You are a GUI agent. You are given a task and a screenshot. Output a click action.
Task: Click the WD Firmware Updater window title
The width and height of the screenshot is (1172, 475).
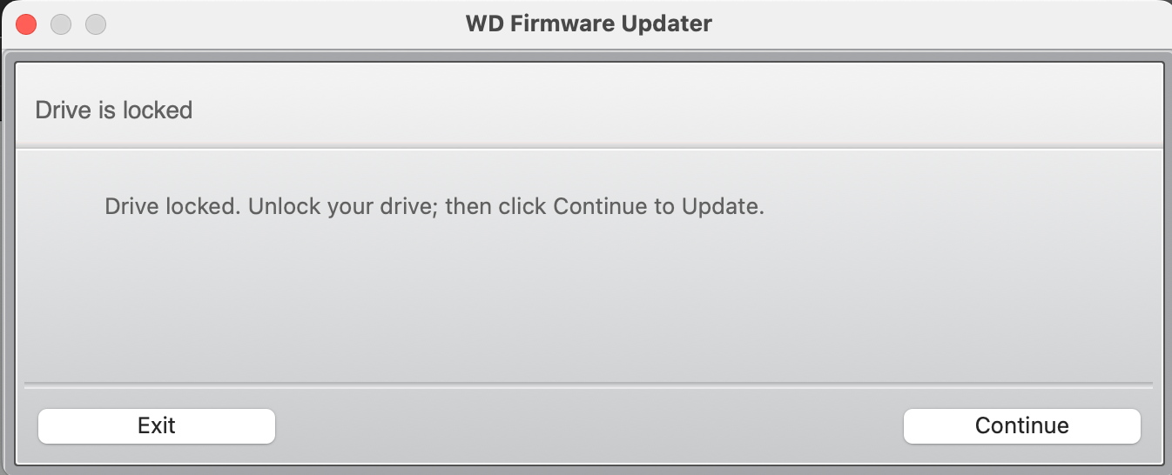589,24
